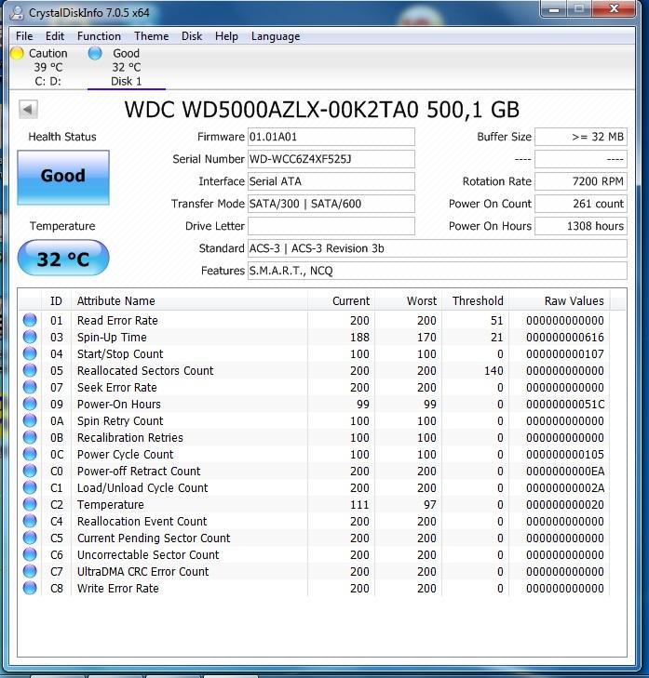The image size is (649, 678).
Task: Click the 32 °C temperature button
Action: click(63, 259)
